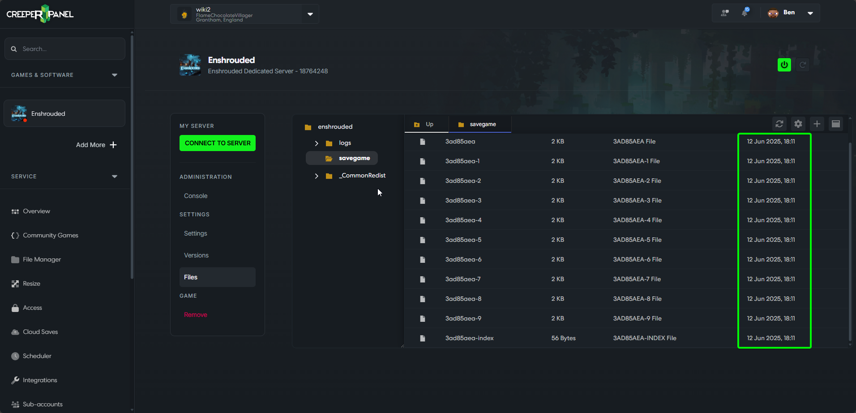Open the Files menu item

(x=217, y=277)
